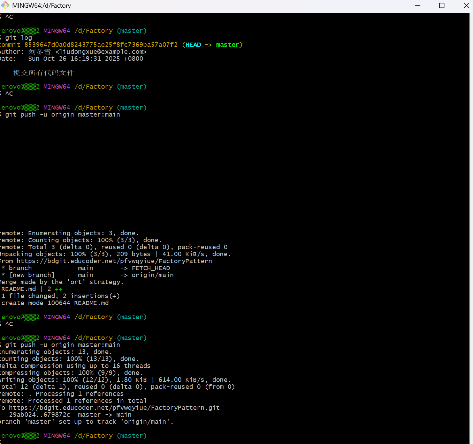Viewport: 473px width, 444px height.
Task: Click the commit date Sun Oct 26
Action: point(47,59)
